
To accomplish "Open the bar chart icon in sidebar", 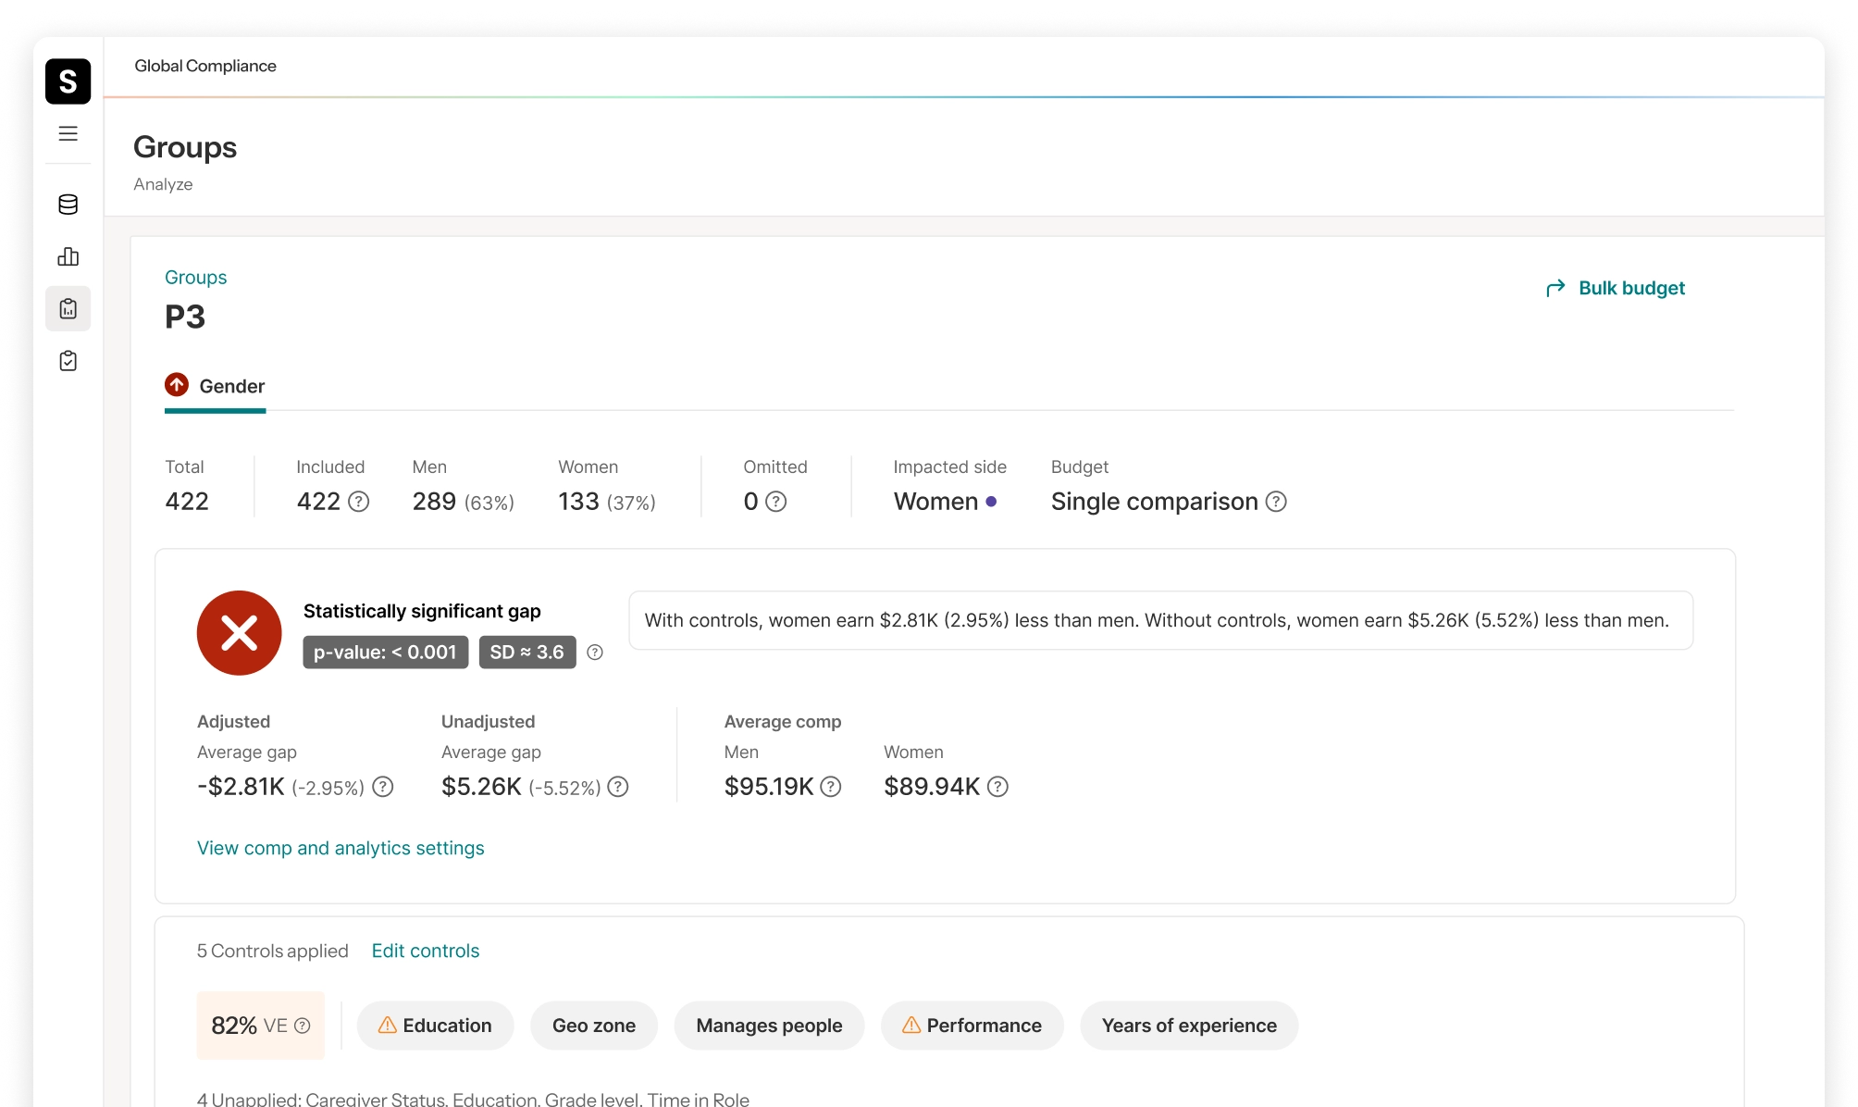I will point(68,256).
